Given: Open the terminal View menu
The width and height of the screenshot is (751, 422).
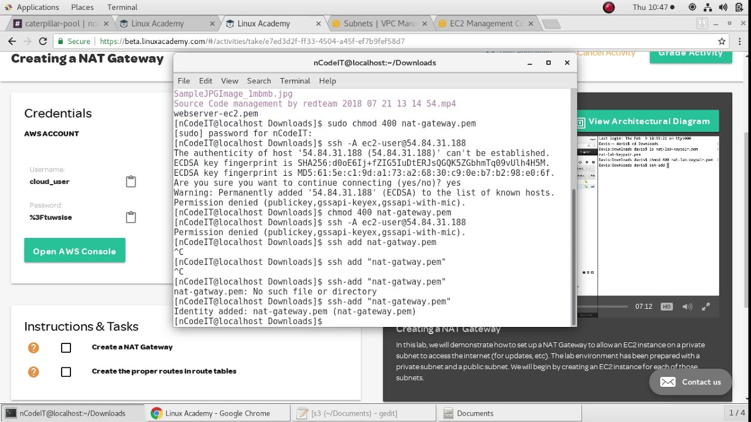Looking at the screenshot, I should 229,81.
